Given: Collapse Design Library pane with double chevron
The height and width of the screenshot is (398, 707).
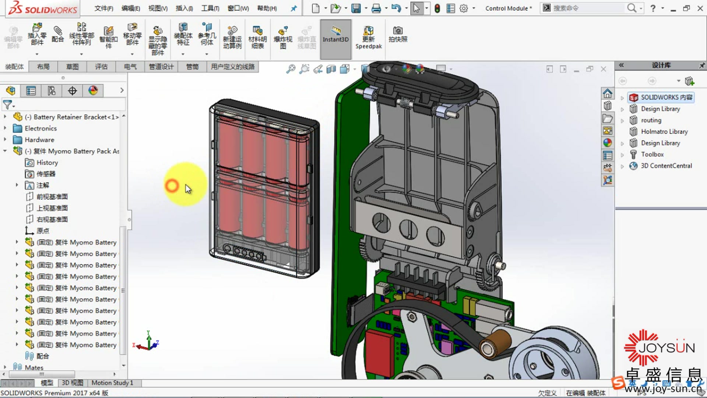Looking at the screenshot, I should pyautogui.click(x=621, y=65).
